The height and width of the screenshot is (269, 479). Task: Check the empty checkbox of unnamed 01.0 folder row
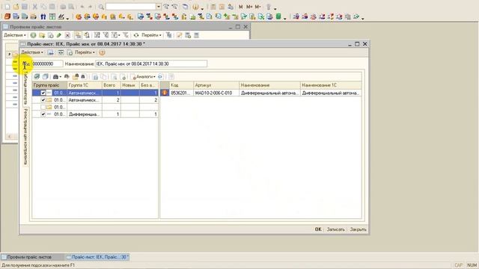point(43,107)
